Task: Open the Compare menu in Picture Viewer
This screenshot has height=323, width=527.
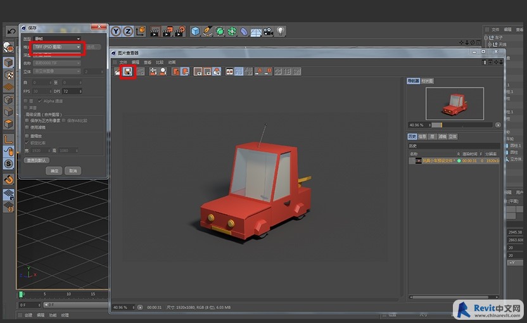Action: [x=160, y=62]
